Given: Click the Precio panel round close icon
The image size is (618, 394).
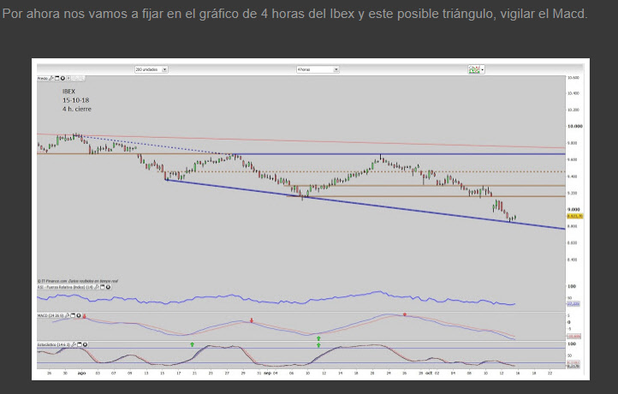Looking at the screenshot, I should (x=62, y=79).
